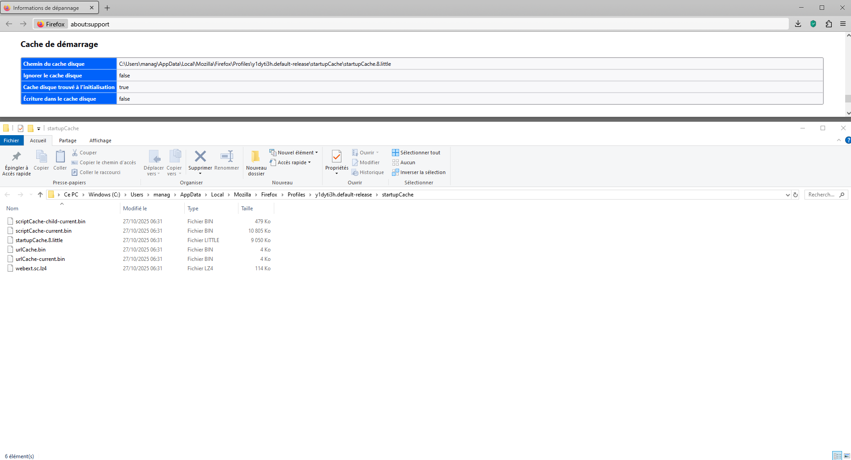Switch to large thumbnails view toggle
The width and height of the screenshot is (851, 460).
pos(847,456)
